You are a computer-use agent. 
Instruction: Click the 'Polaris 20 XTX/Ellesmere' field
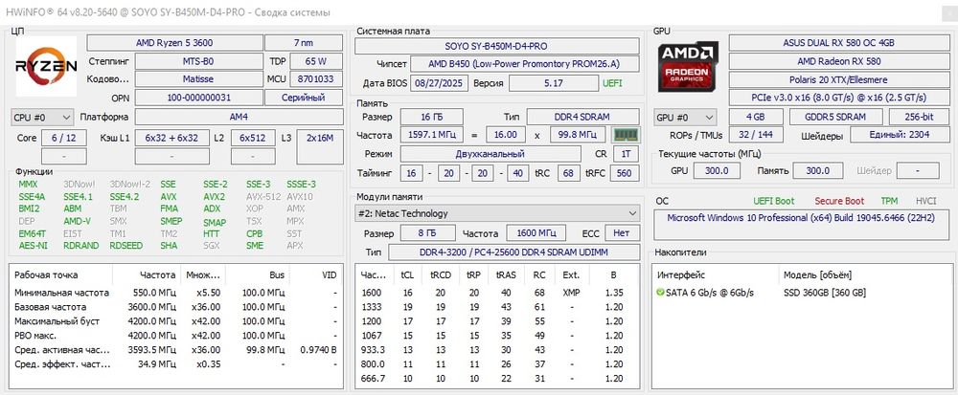click(x=838, y=79)
